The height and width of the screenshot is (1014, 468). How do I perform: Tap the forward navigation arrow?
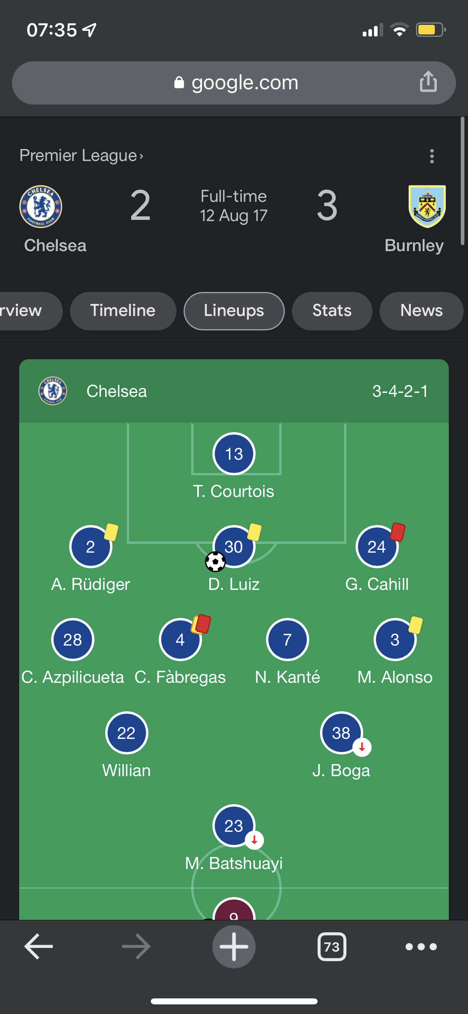click(136, 946)
